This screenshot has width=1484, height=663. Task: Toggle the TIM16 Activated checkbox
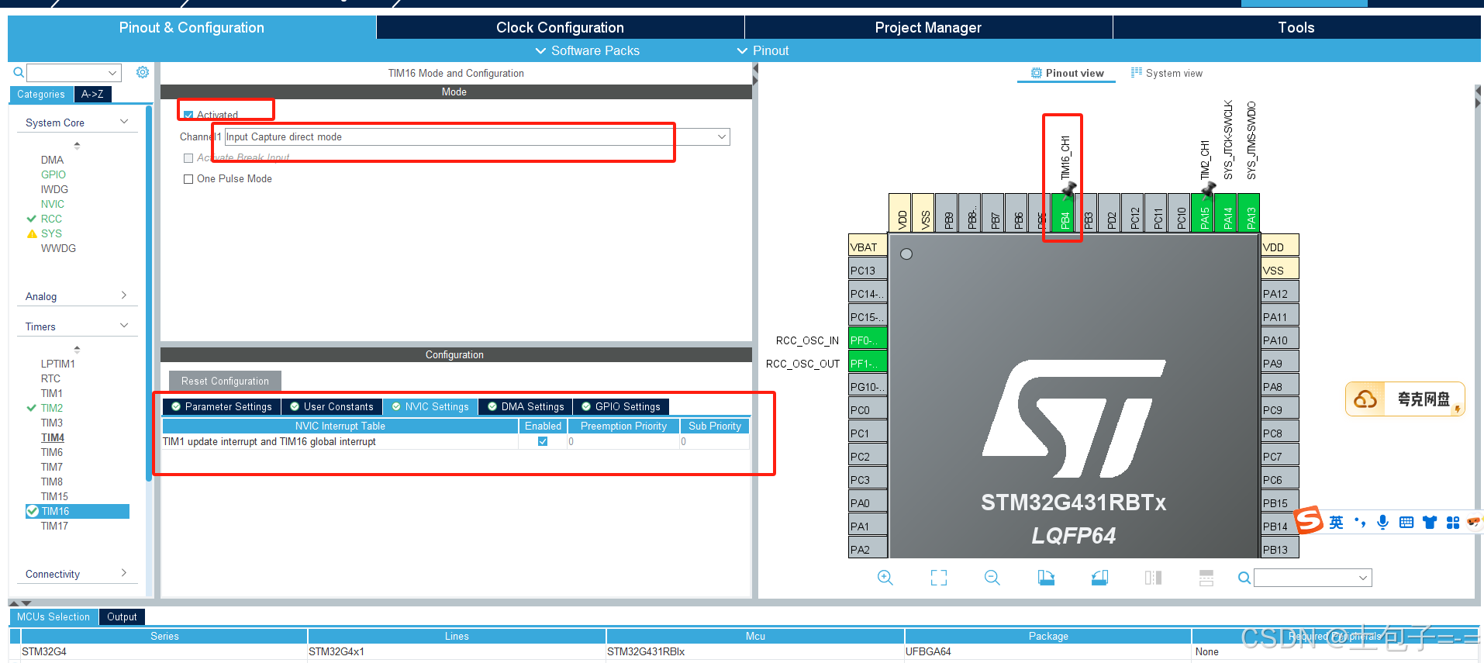[x=188, y=115]
